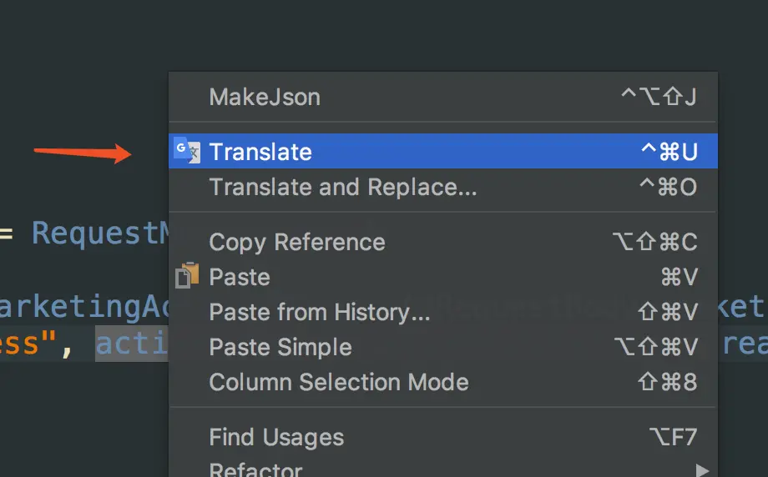This screenshot has width=768, height=477.
Task: Choose Find Usages menu item
Action: tap(275, 437)
